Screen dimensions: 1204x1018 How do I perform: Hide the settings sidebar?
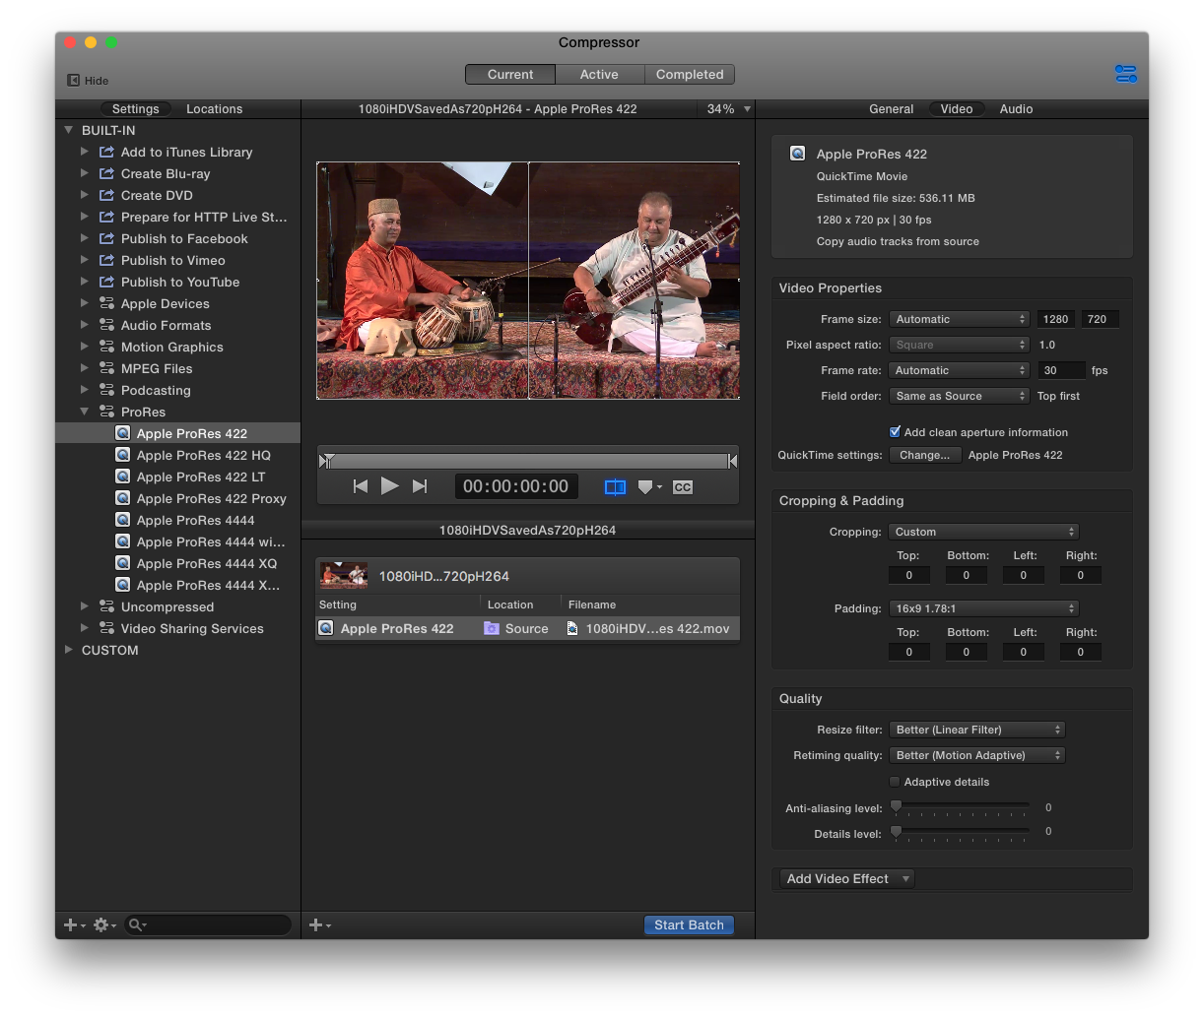pos(88,81)
